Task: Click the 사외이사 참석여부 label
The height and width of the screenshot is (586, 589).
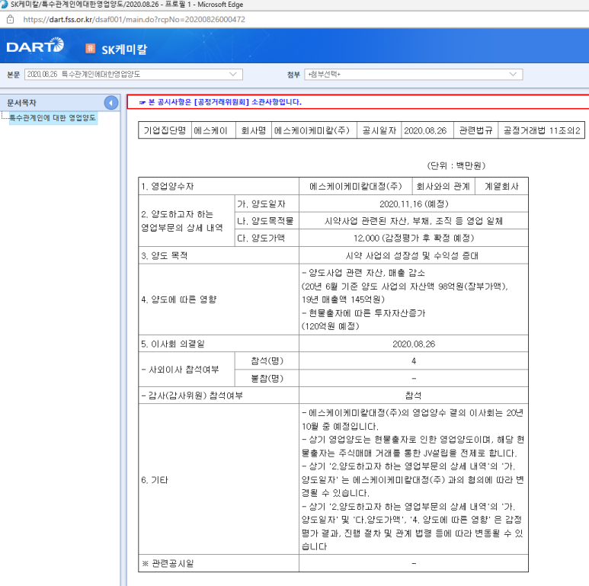Action: (181, 370)
